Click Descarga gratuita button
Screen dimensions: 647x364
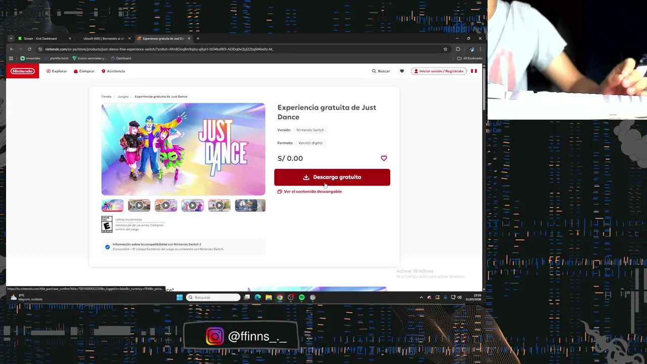pyautogui.click(x=332, y=177)
